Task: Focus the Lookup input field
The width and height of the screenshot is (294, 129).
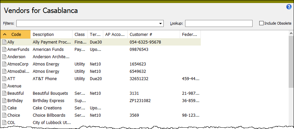Action: click(219, 24)
